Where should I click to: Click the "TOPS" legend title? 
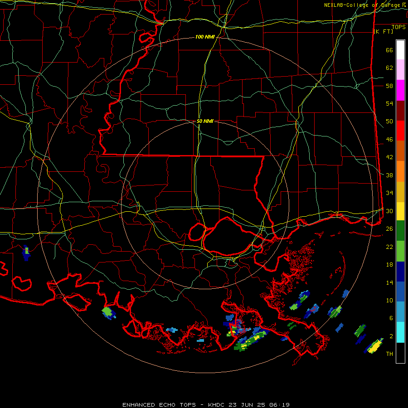click(398, 27)
